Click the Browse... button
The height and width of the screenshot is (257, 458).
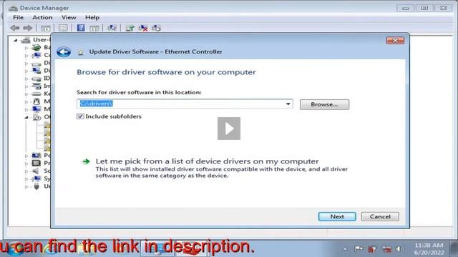324,104
